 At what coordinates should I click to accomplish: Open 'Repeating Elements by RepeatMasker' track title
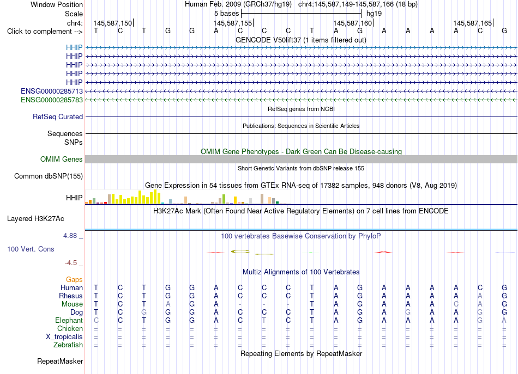[x=301, y=353]
